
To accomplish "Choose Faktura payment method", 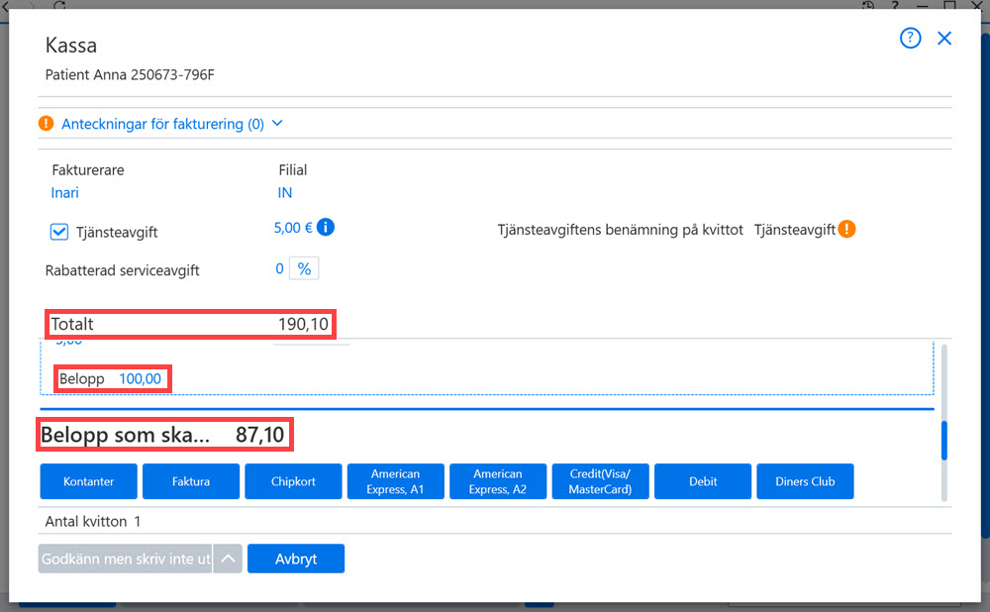I will tap(191, 481).
